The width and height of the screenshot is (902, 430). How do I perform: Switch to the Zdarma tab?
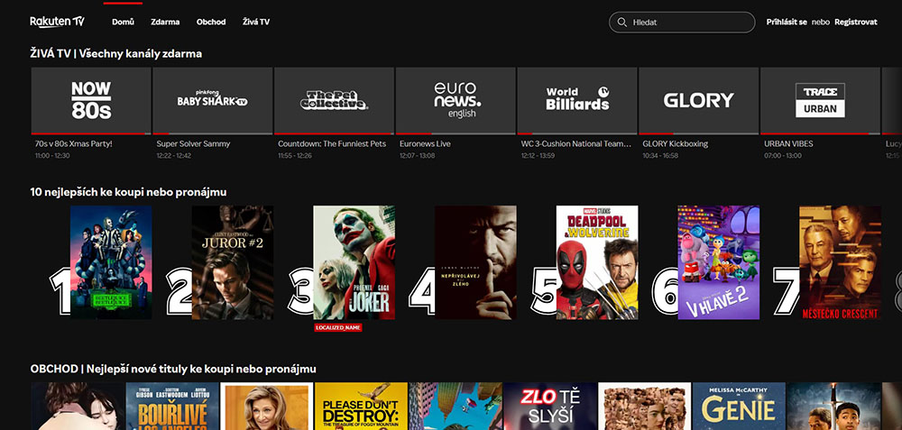point(165,22)
